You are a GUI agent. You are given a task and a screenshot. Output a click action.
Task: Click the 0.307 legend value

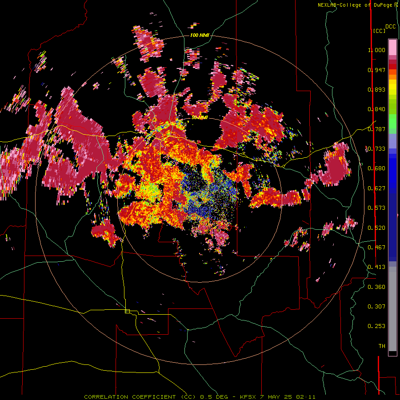click(376, 307)
